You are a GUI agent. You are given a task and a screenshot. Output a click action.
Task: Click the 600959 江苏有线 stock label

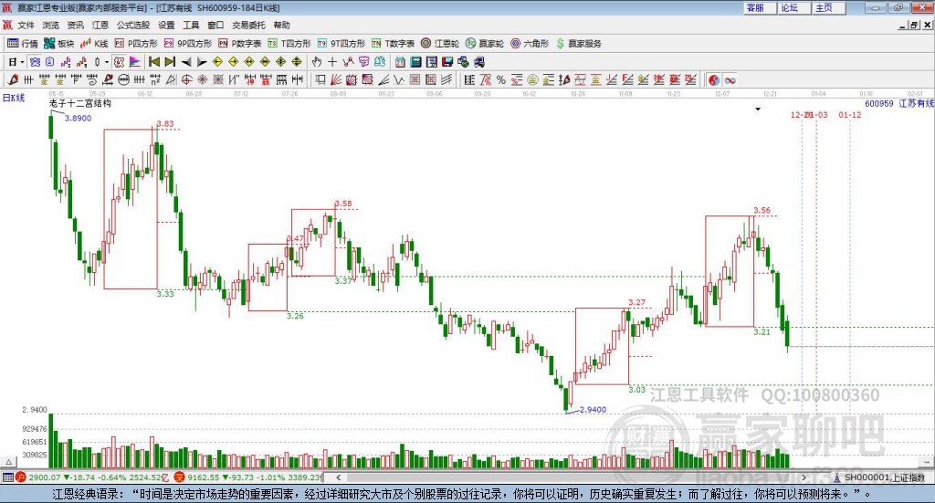pyautogui.click(x=899, y=104)
